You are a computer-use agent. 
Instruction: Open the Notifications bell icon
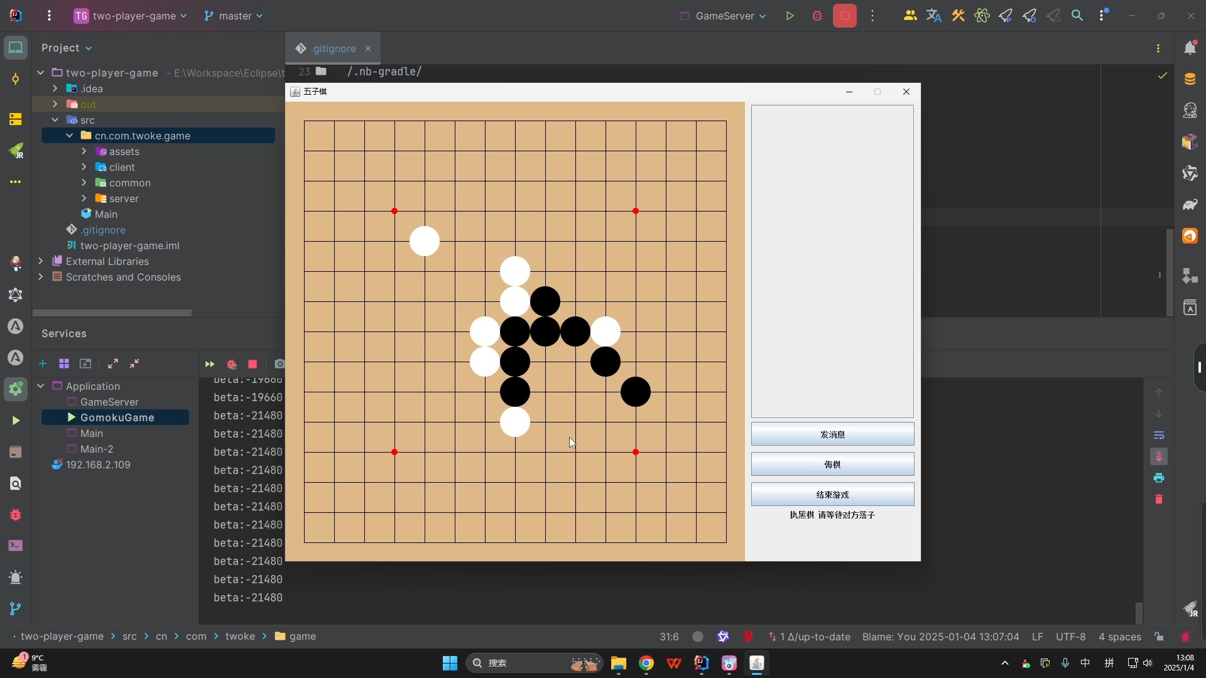(x=1190, y=48)
